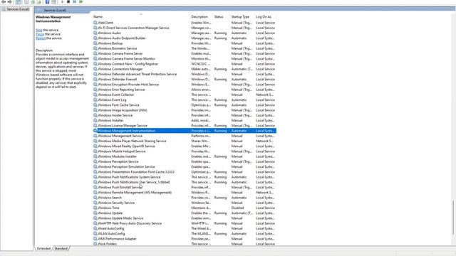Screen dimensions: 456x256
Task: Click the vertical scrollbar thumb of services list
Action: pos(453,217)
